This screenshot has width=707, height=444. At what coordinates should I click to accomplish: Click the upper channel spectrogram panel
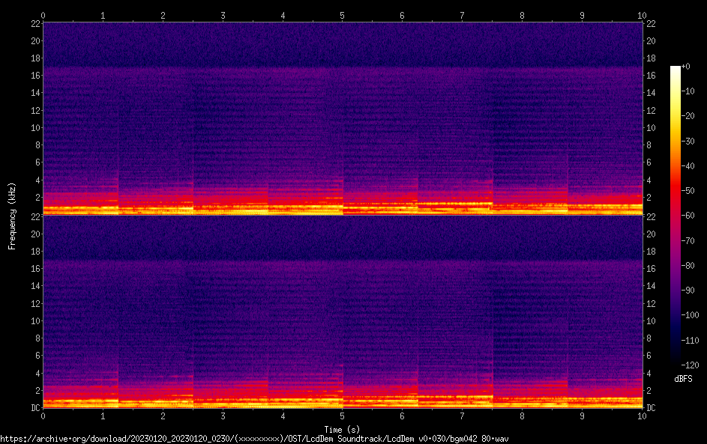pos(342,118)
